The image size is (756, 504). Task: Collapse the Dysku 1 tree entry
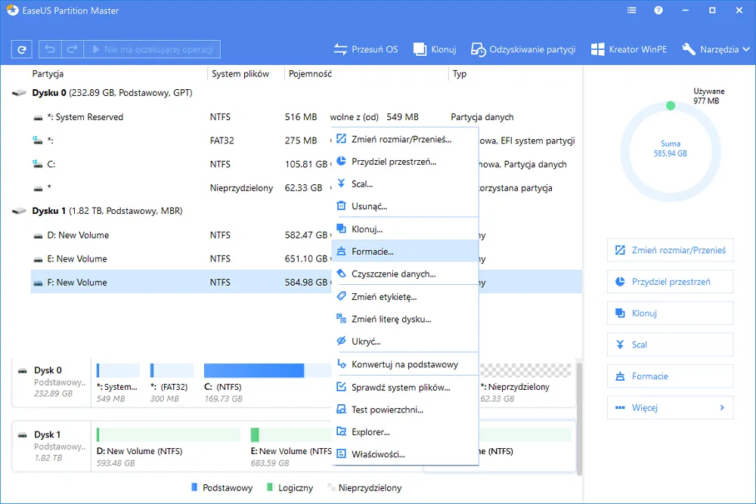click(x=19, y=211)
